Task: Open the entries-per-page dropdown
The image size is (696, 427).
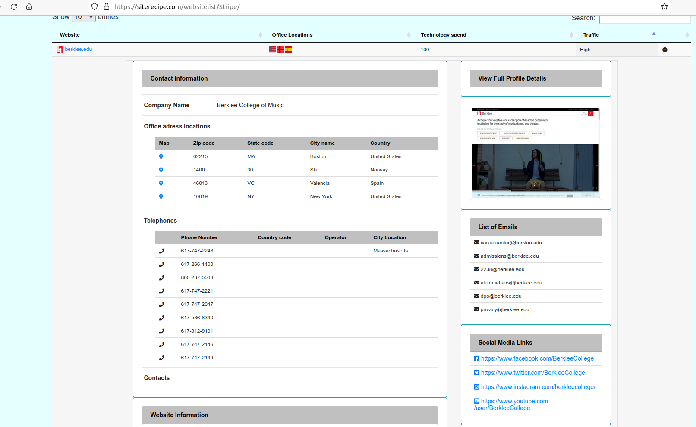Action: coord(83,17)
